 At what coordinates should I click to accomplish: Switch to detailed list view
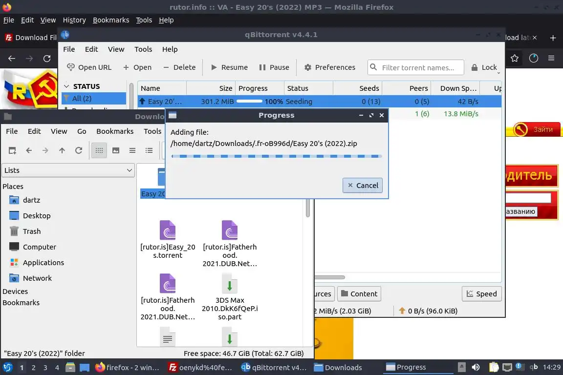point(149,150)
